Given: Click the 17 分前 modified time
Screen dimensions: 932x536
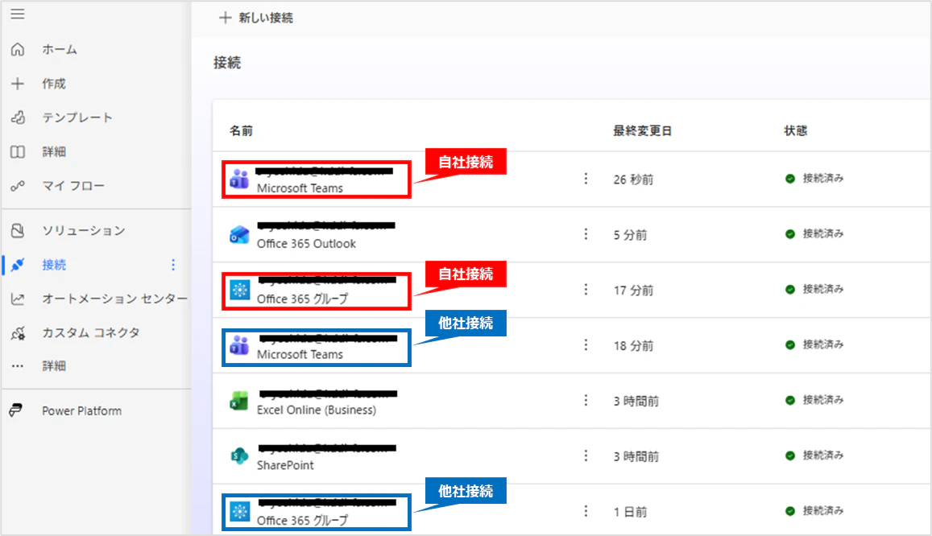Looking at the screenshot, I should [633, 291].
